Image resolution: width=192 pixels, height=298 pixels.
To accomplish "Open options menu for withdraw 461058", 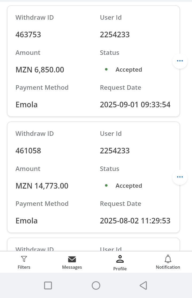I will tap(180, 177).
